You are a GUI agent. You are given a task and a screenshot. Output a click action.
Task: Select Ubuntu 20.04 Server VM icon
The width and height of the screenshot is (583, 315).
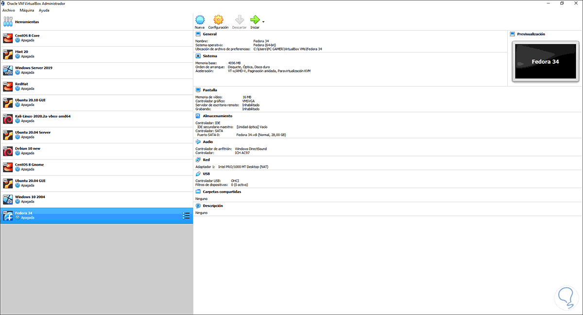[x=8, y=135]
